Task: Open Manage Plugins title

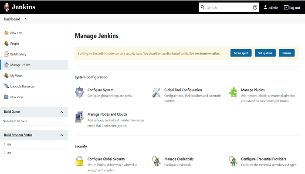Action: [253, 90]
